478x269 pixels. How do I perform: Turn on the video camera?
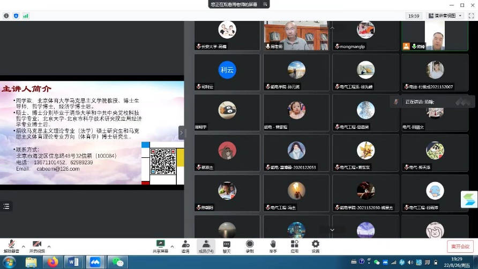[36, 245]
